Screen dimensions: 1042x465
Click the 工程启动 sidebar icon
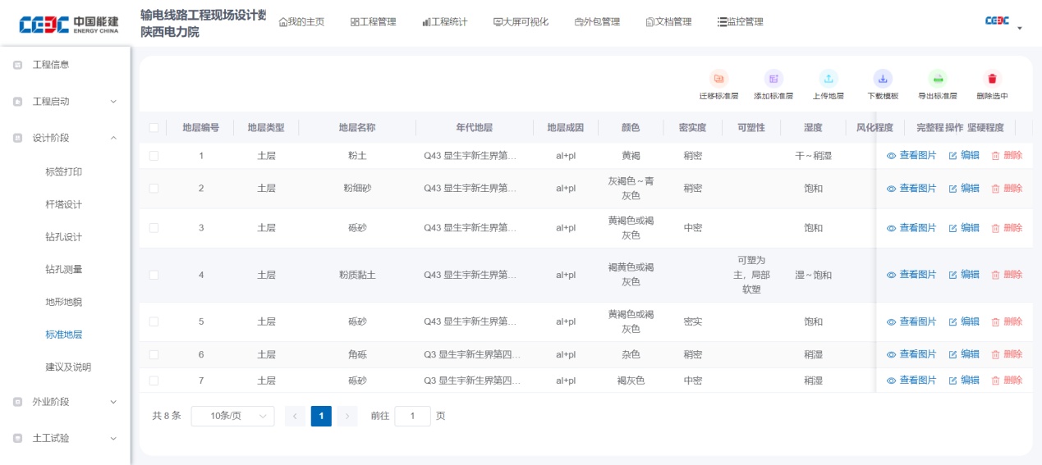[17, 102]
